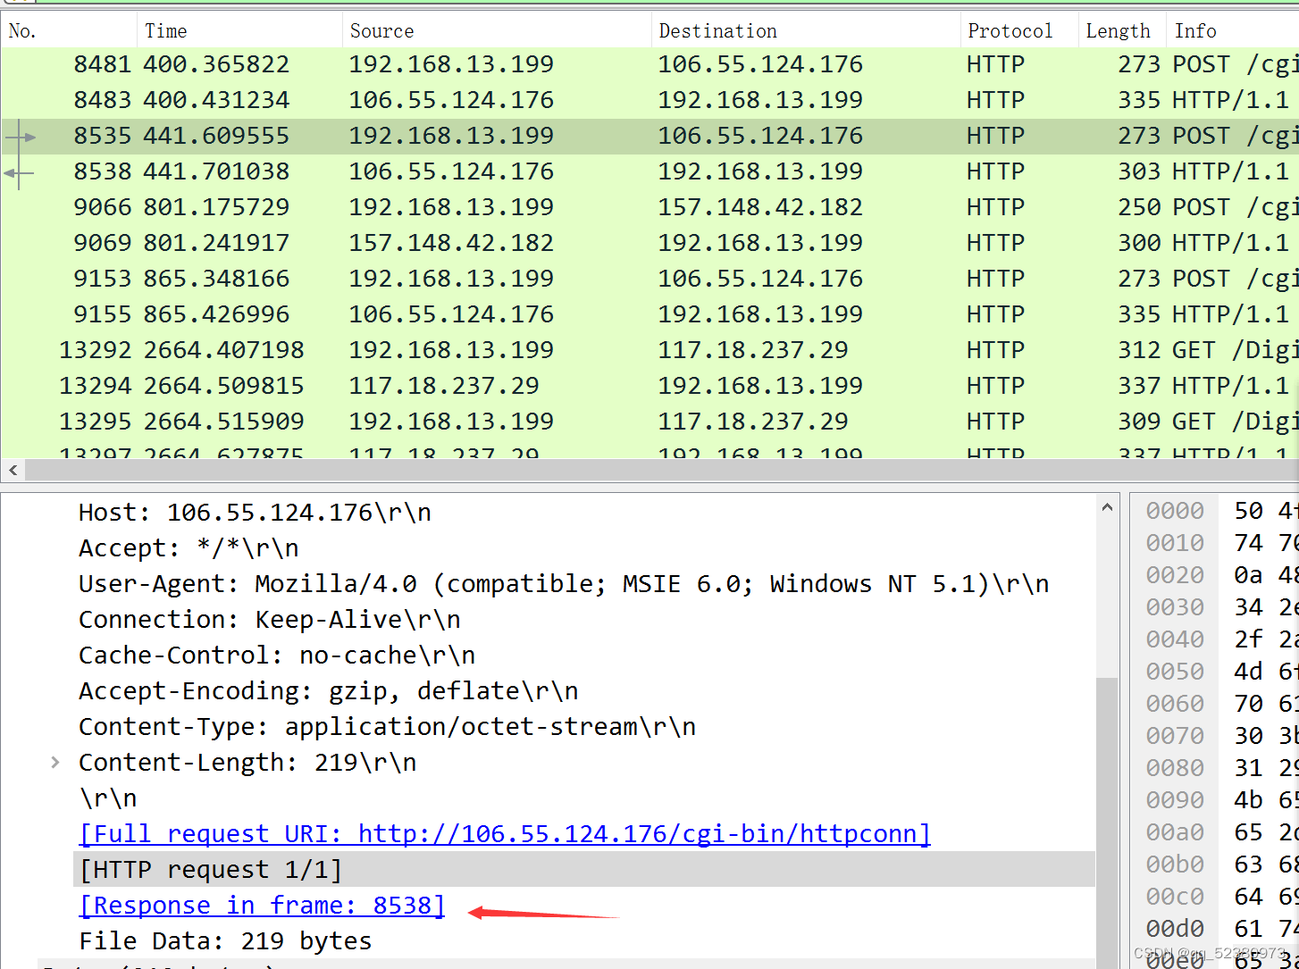The image size is (1299, 969).
Task: Sort packets by the Destination column header
Action: coord(805,31)
